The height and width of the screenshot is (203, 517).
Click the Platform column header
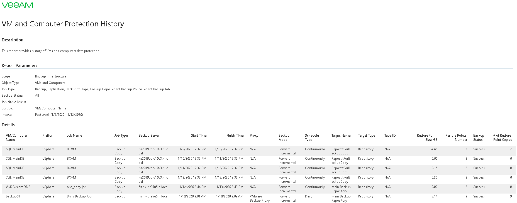pyautogui.click(x=49, y=136)
